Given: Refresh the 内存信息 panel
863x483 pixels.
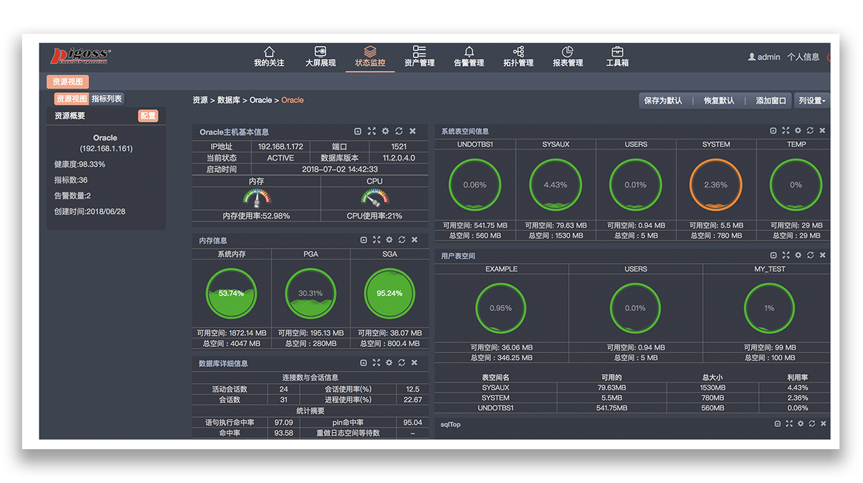Looking at the screenshot, I should click(x=402, y=240).
